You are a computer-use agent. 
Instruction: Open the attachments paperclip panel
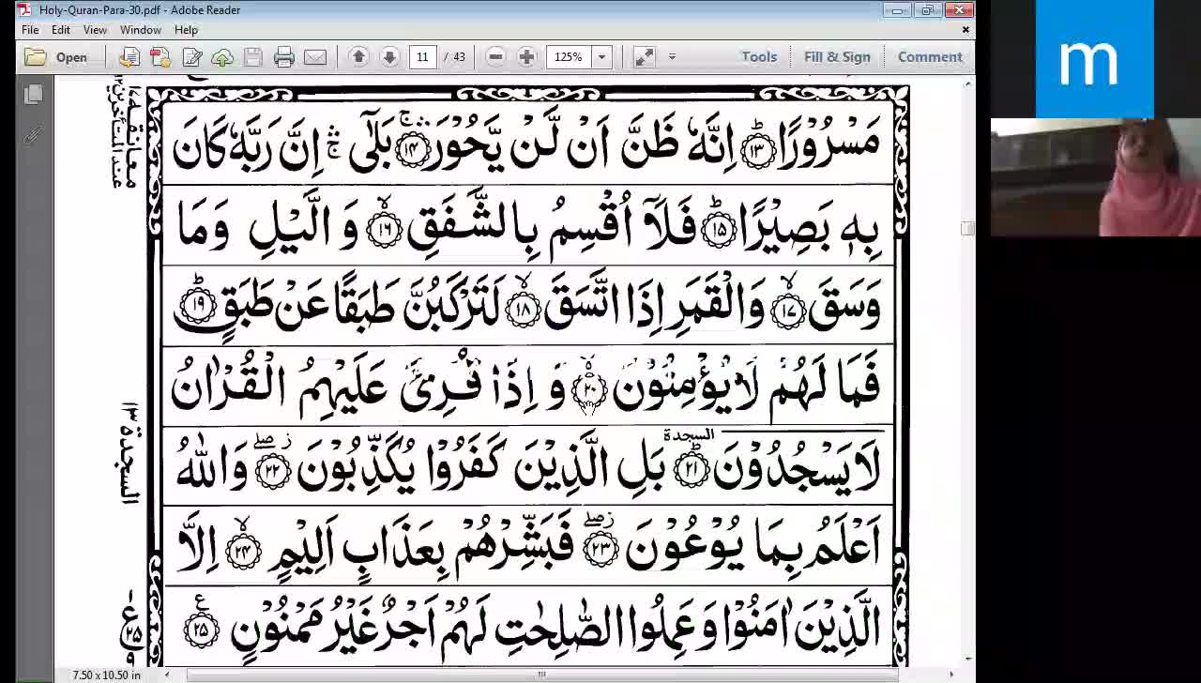(x=33, y=135)
